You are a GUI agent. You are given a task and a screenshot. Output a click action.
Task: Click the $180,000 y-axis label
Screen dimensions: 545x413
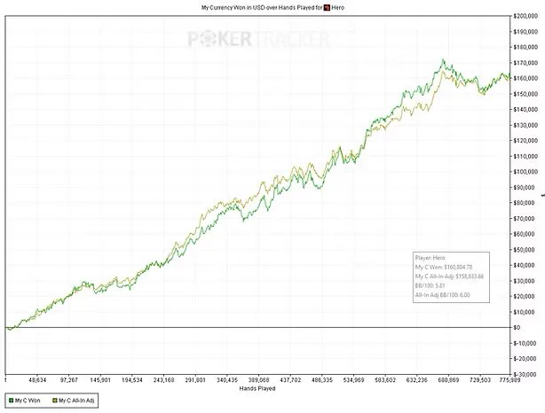pyautogui.click(x=525, y=47)
